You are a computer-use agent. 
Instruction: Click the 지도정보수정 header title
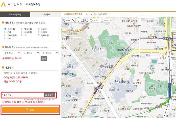[33, 4]
